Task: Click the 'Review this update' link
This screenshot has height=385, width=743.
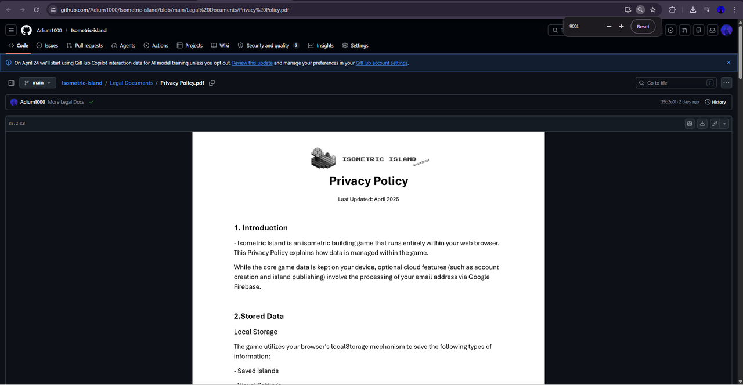Action: click(253, 63)
